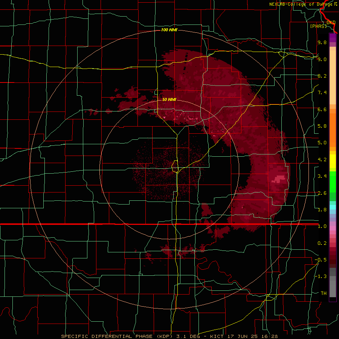The height and width of the screenshot is (339, 339).
Task: Click the bright pink KDP core east of radar
Action: point(278,179)
